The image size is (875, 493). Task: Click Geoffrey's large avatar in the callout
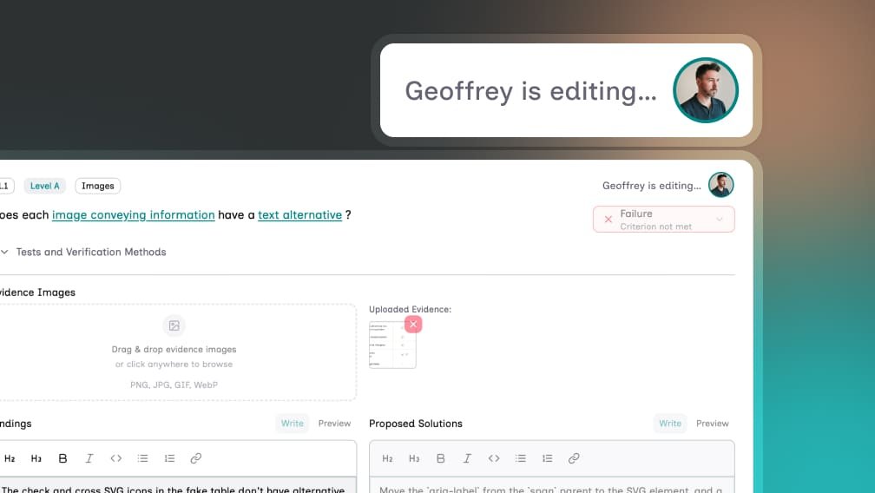[706, 90]
